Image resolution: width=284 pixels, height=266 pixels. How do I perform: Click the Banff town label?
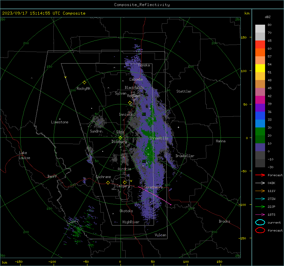(52, 176)
